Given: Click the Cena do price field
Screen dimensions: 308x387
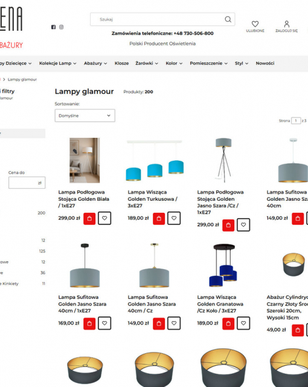Looking at the screenshot, I should pos(27,183).
